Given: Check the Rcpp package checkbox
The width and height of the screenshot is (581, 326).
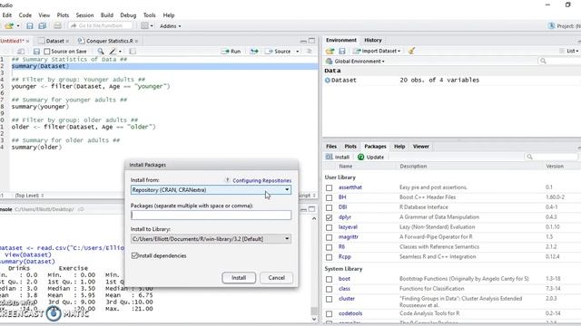Looking at the screenshot, I should coord(329,257).
